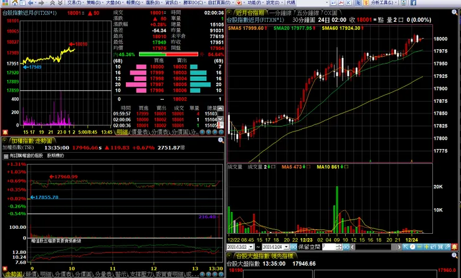Image resolution: width=461 pixels, height=278 pixels.
Task: Open the 大盤(M) menu
Action: [x=114, y=2]
